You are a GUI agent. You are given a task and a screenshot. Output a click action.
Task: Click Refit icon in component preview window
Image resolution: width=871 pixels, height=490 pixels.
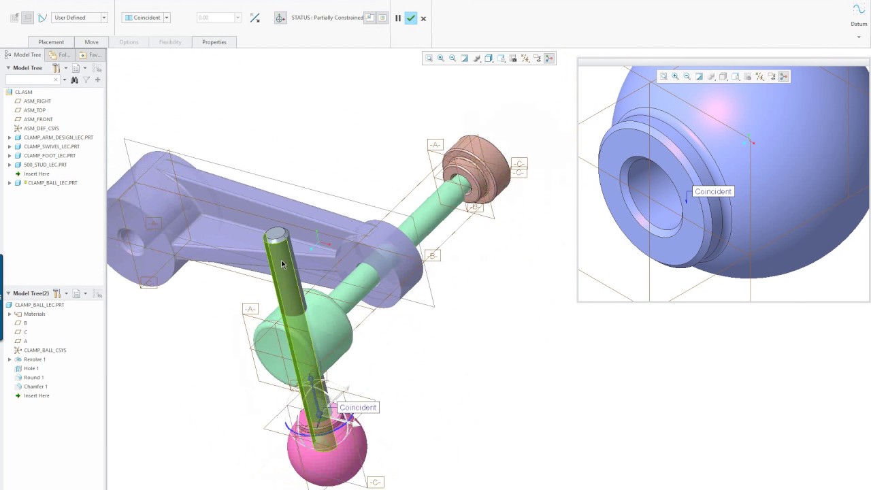tap(663, 77)
